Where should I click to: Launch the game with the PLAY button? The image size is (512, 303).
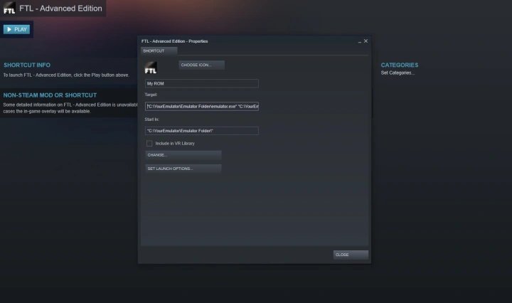tap(16, 29)
